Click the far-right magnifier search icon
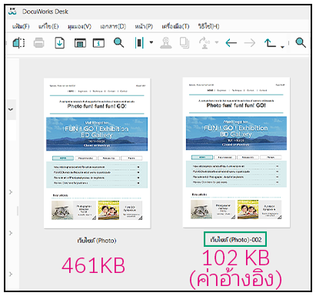This screenshot has width=316, height=296. 301,42
